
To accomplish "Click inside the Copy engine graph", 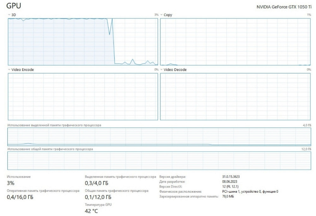I will tap(235, 42).
